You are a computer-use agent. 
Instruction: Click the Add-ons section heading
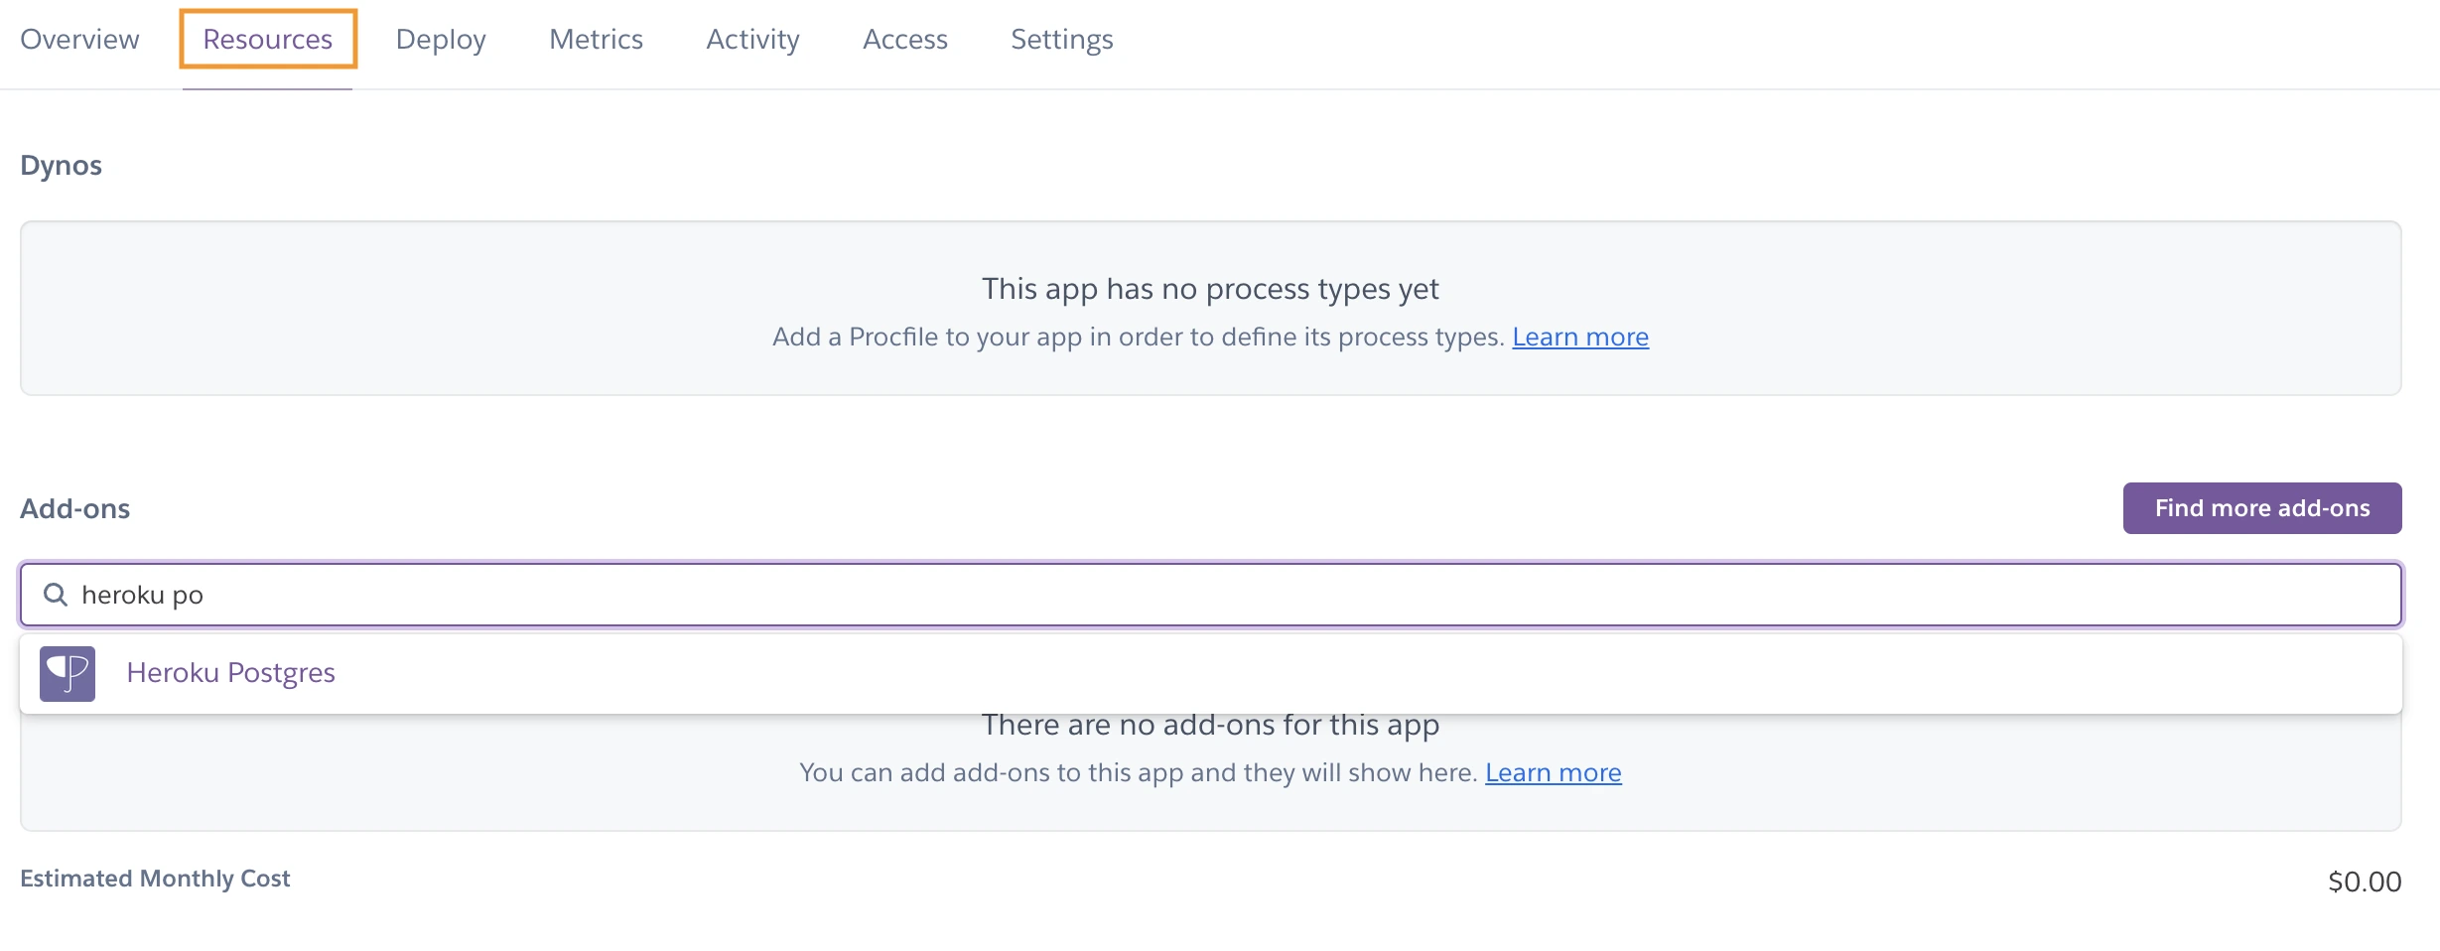tap(74, 508)
